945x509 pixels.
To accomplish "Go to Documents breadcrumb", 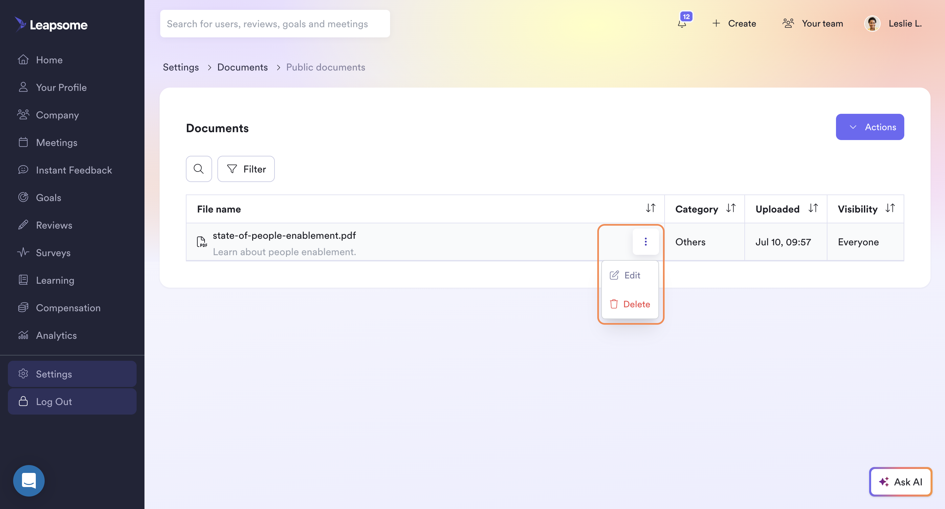I will coord(242,67).
